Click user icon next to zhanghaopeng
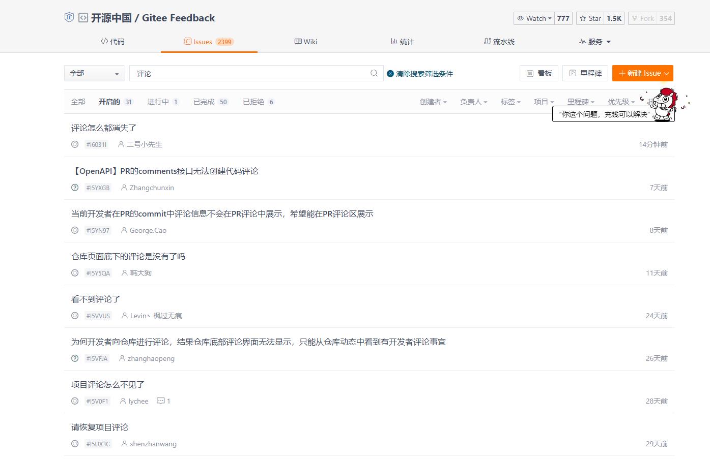 click(x=122, y=358)
